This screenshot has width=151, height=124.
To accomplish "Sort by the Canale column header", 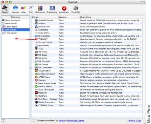I will [45, 17].
